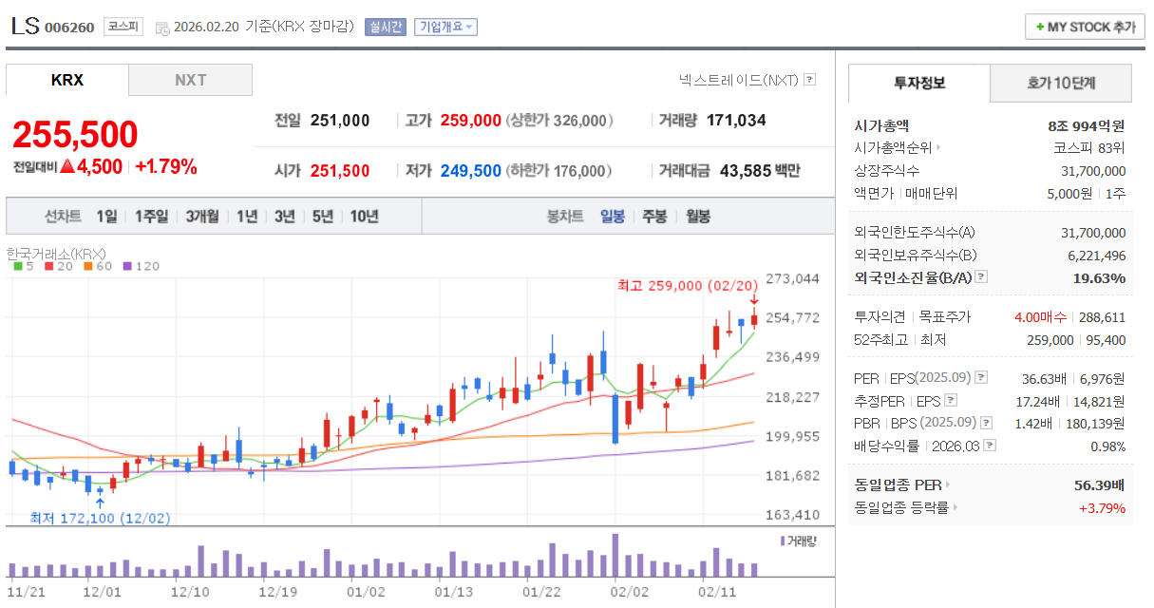Open help icon next to EPS(2025.09)
The height and width of the screenshot is (608, 1154).
[x=980, y=379]
